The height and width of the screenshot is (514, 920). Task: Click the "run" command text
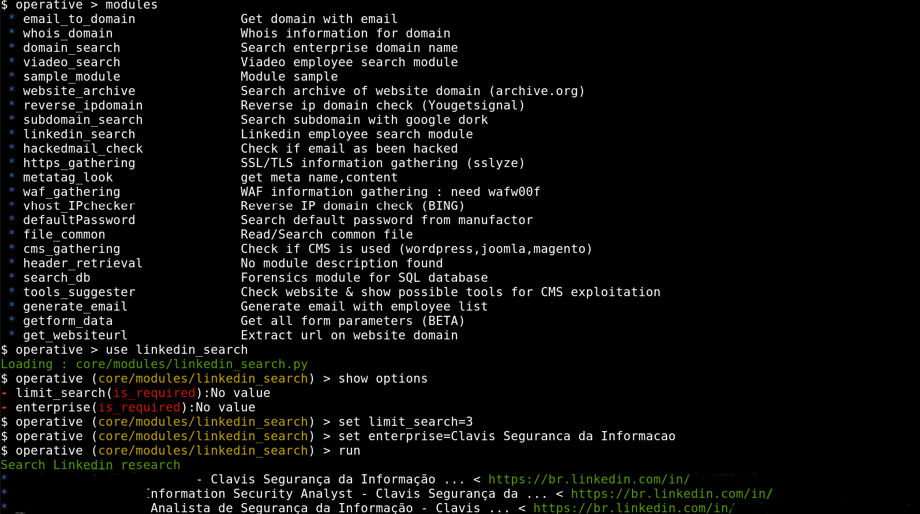pos(349,451)
